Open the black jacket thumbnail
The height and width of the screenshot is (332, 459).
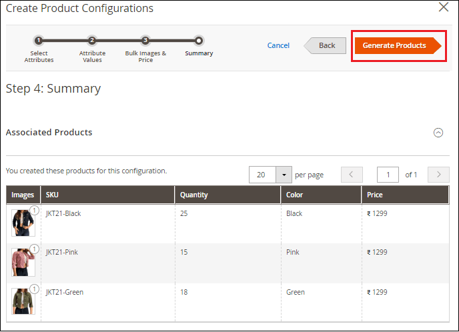tap(23, 223)
